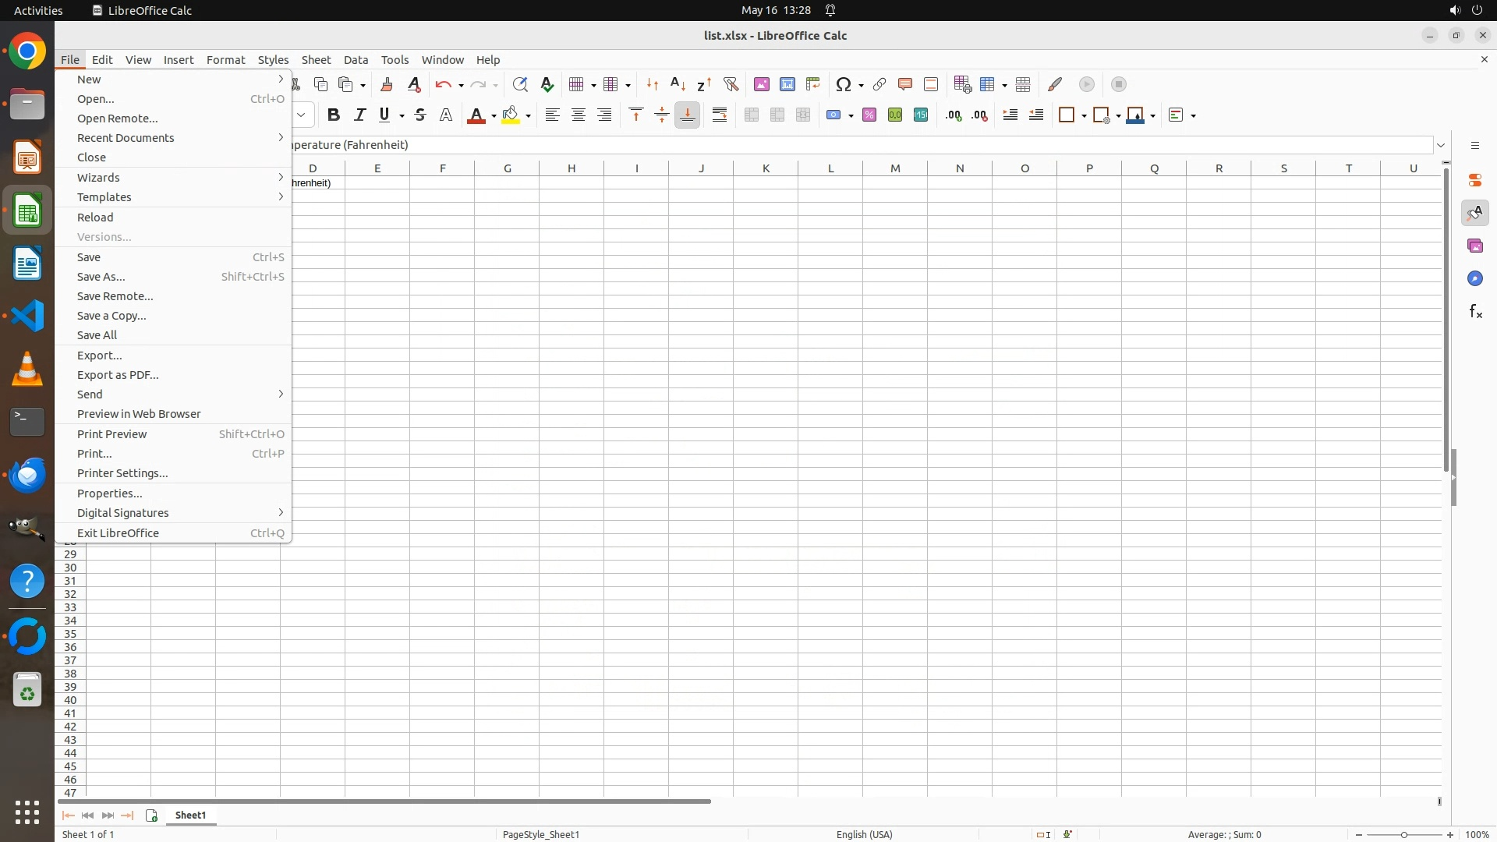Screen dimensions: 1497x842
Task: Toggle Italic text formatting
Action: coord(359,115)
